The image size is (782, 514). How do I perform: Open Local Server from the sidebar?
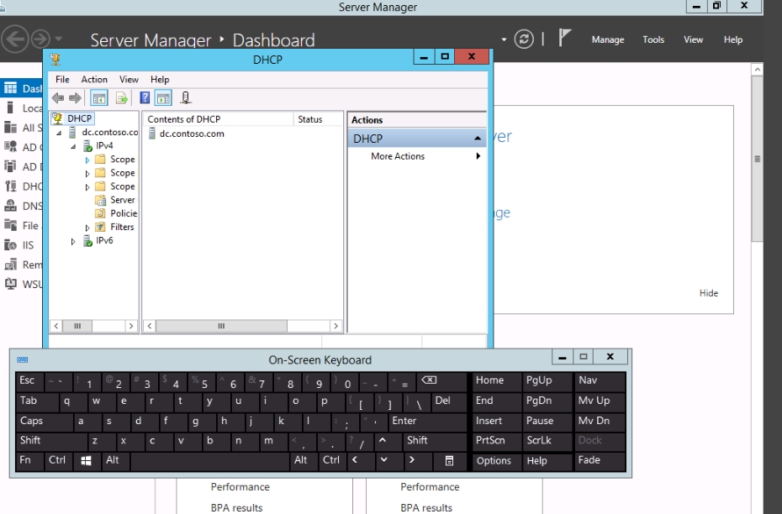pos(23,108)
